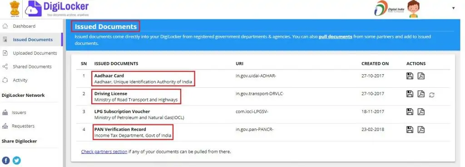The height and width of the screenshot is (167, 465).
Task: Select PAN Verification Record document name
Action: point(120,129)
